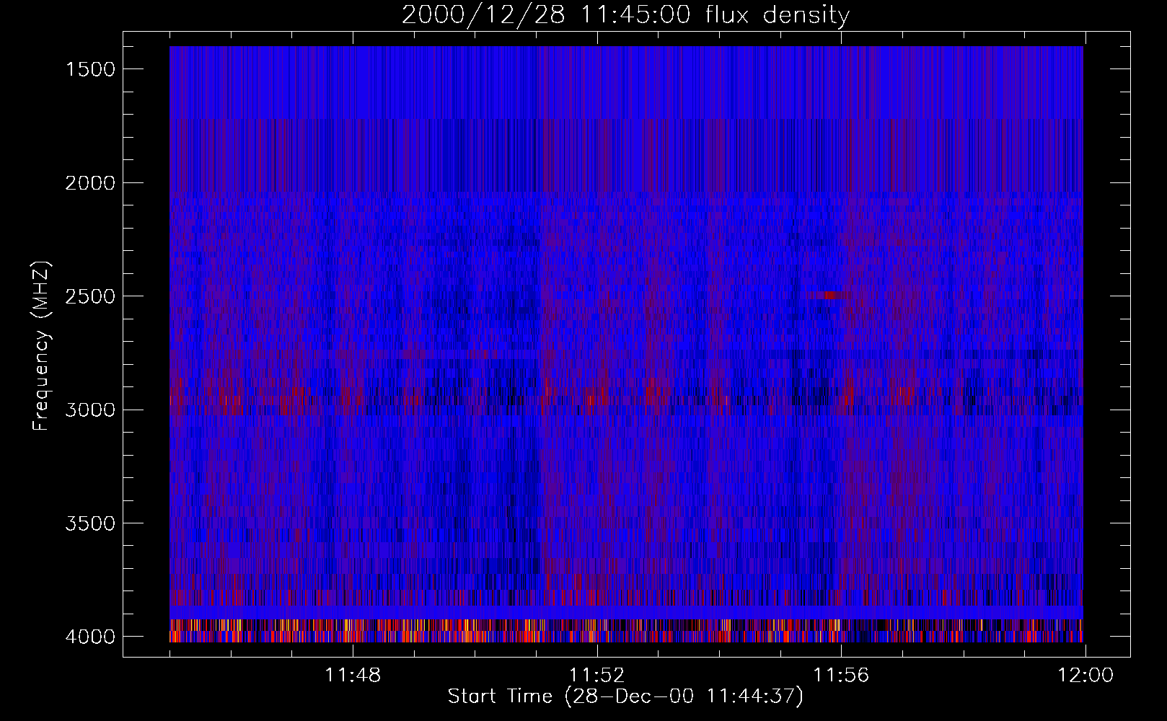Click the 11:56 time tick label
Image resolution: width=1167 pixels, height=721 pixels.
pos(841,676)
